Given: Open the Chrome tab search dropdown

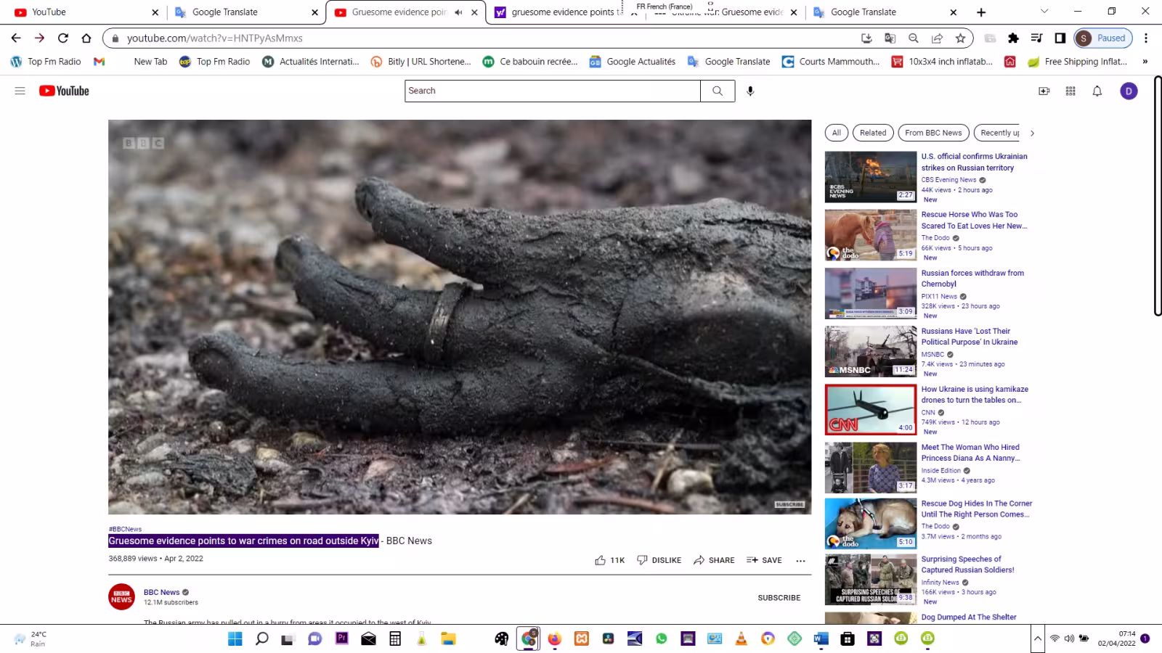Looking at the screenshot, I should point(1044,12).
